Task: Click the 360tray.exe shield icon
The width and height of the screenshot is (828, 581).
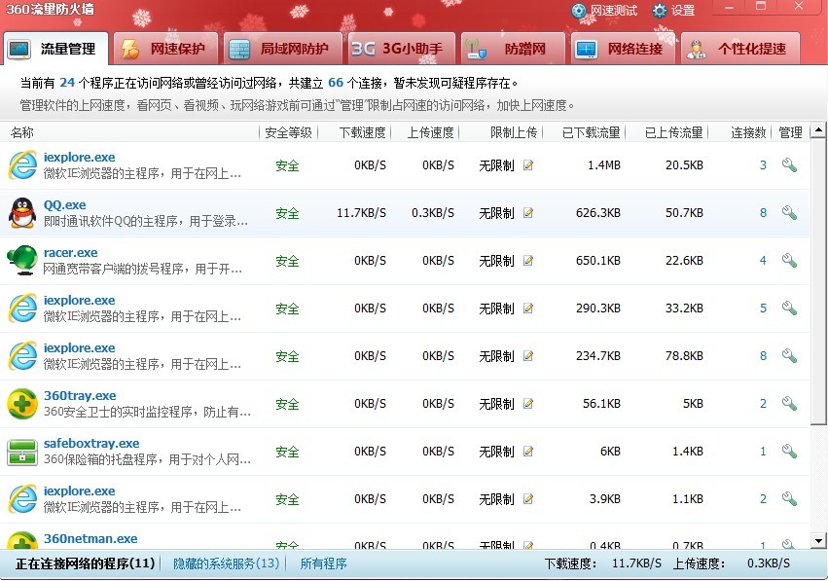Action: (22, 404)
